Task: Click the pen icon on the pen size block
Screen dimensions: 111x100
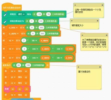Action: click(x=5, y=21)
